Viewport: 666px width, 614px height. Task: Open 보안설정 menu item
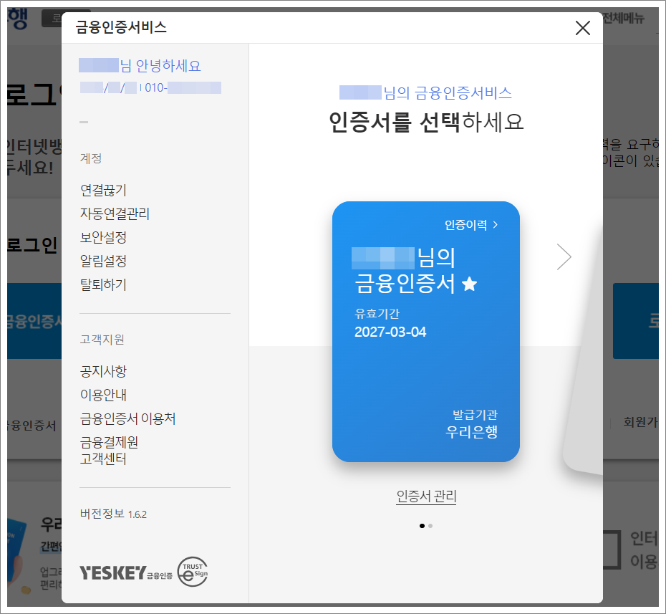click(x=103, y=237)
